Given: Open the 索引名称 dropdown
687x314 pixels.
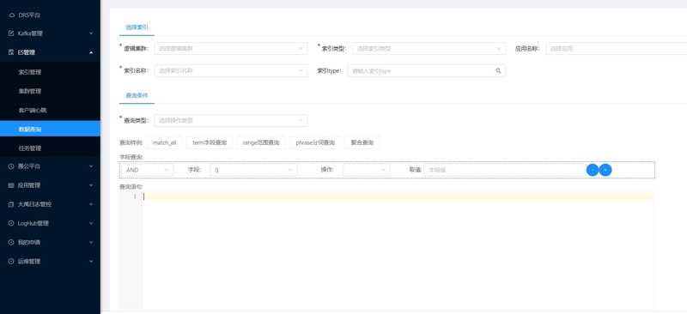Looking at the screenshot, I should coord(231,70).
